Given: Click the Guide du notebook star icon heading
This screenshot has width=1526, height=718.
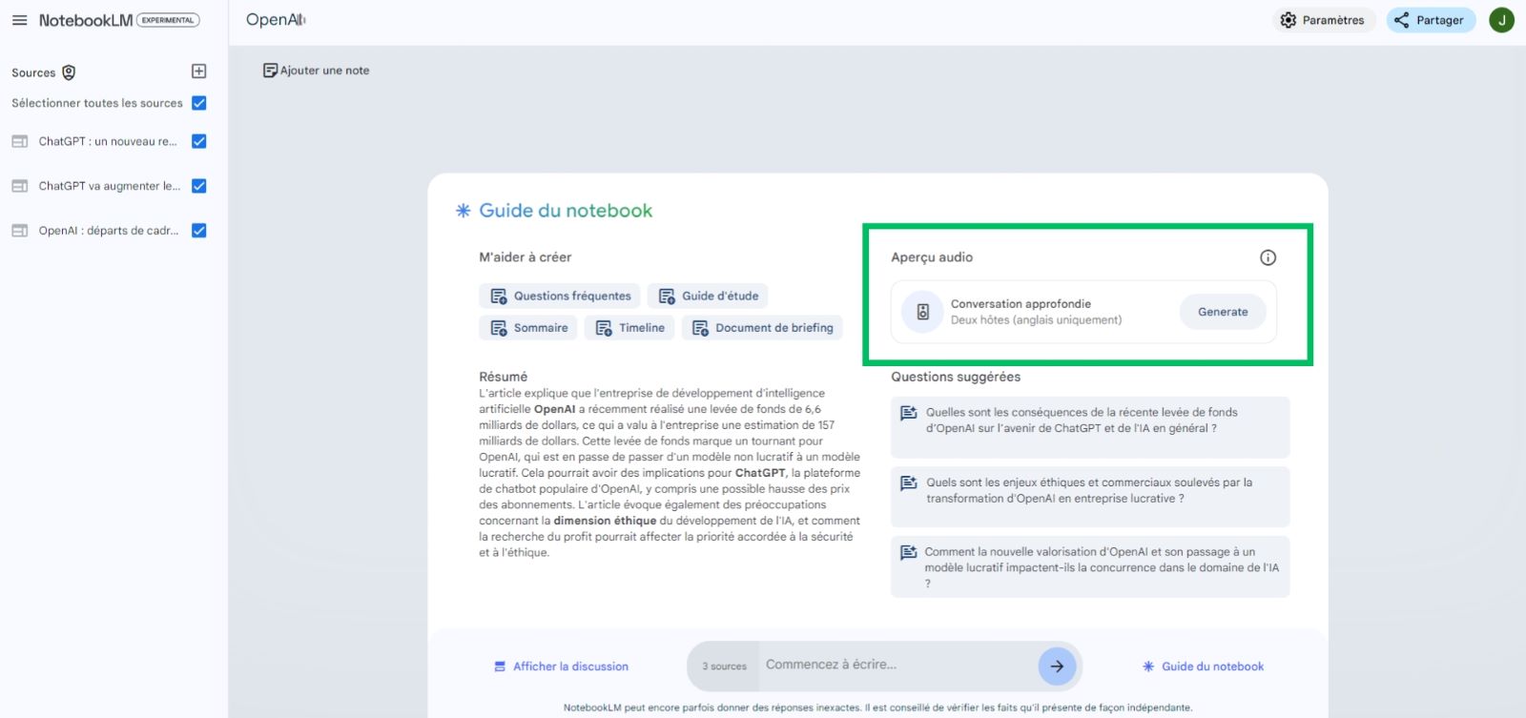Looking at the screenshot, I should (x=463, y=211).
